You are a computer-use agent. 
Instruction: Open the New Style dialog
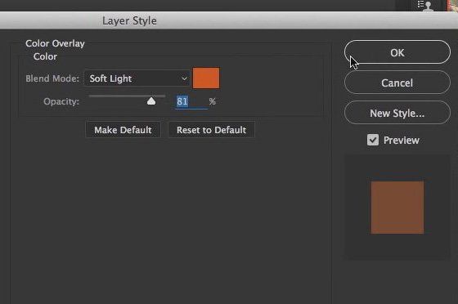point(397,113)
